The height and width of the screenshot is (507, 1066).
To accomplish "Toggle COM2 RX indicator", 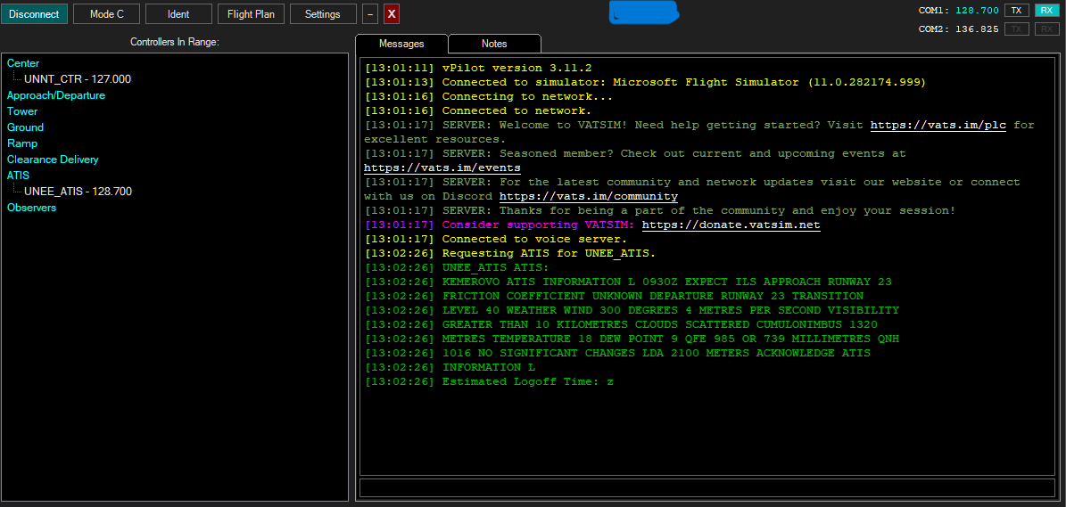I will click(x=1046, y=29).
